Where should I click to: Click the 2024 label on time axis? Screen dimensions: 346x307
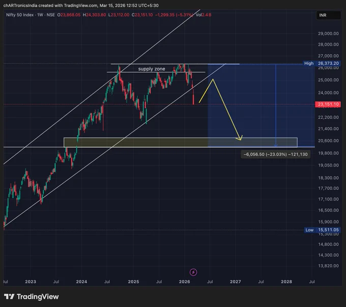click(81, 282)
